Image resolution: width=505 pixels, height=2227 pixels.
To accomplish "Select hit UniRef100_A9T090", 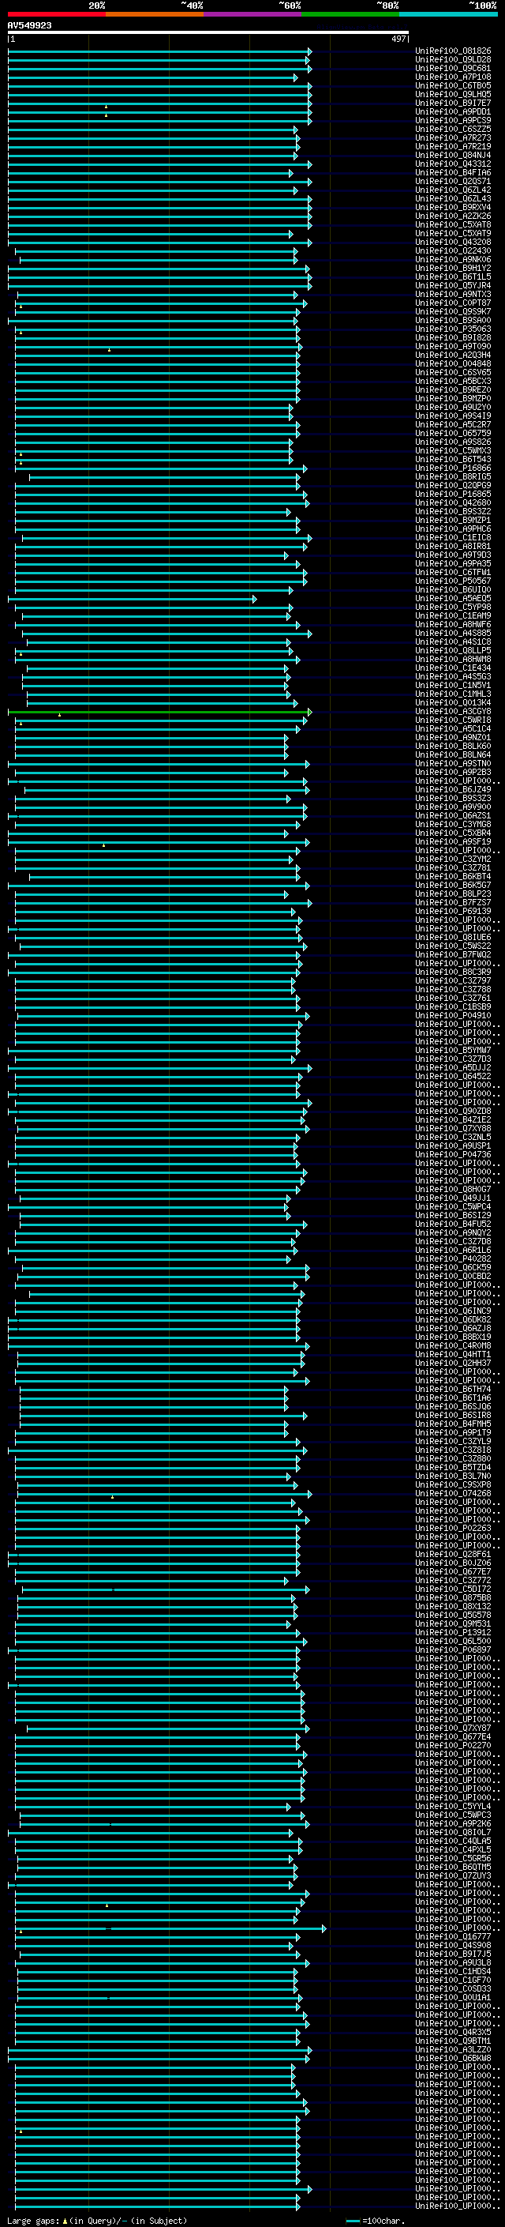I will point(453,347).
